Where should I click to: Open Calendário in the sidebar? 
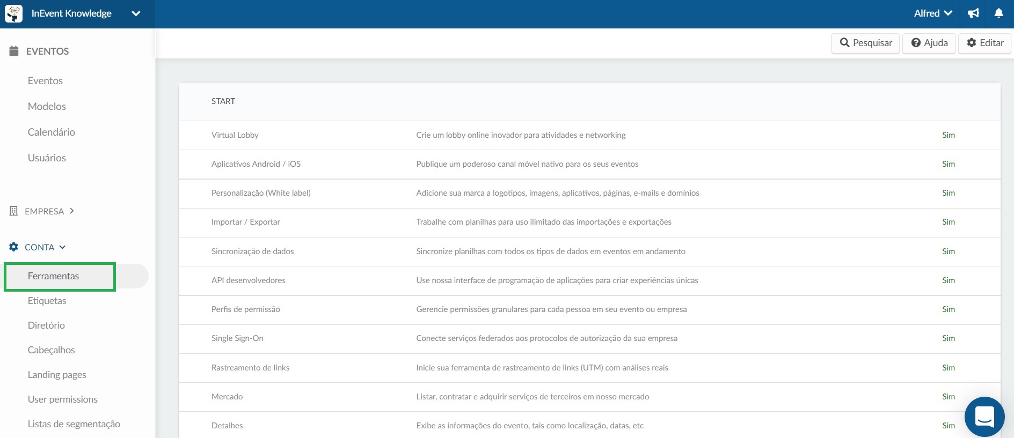coord(52,132)
